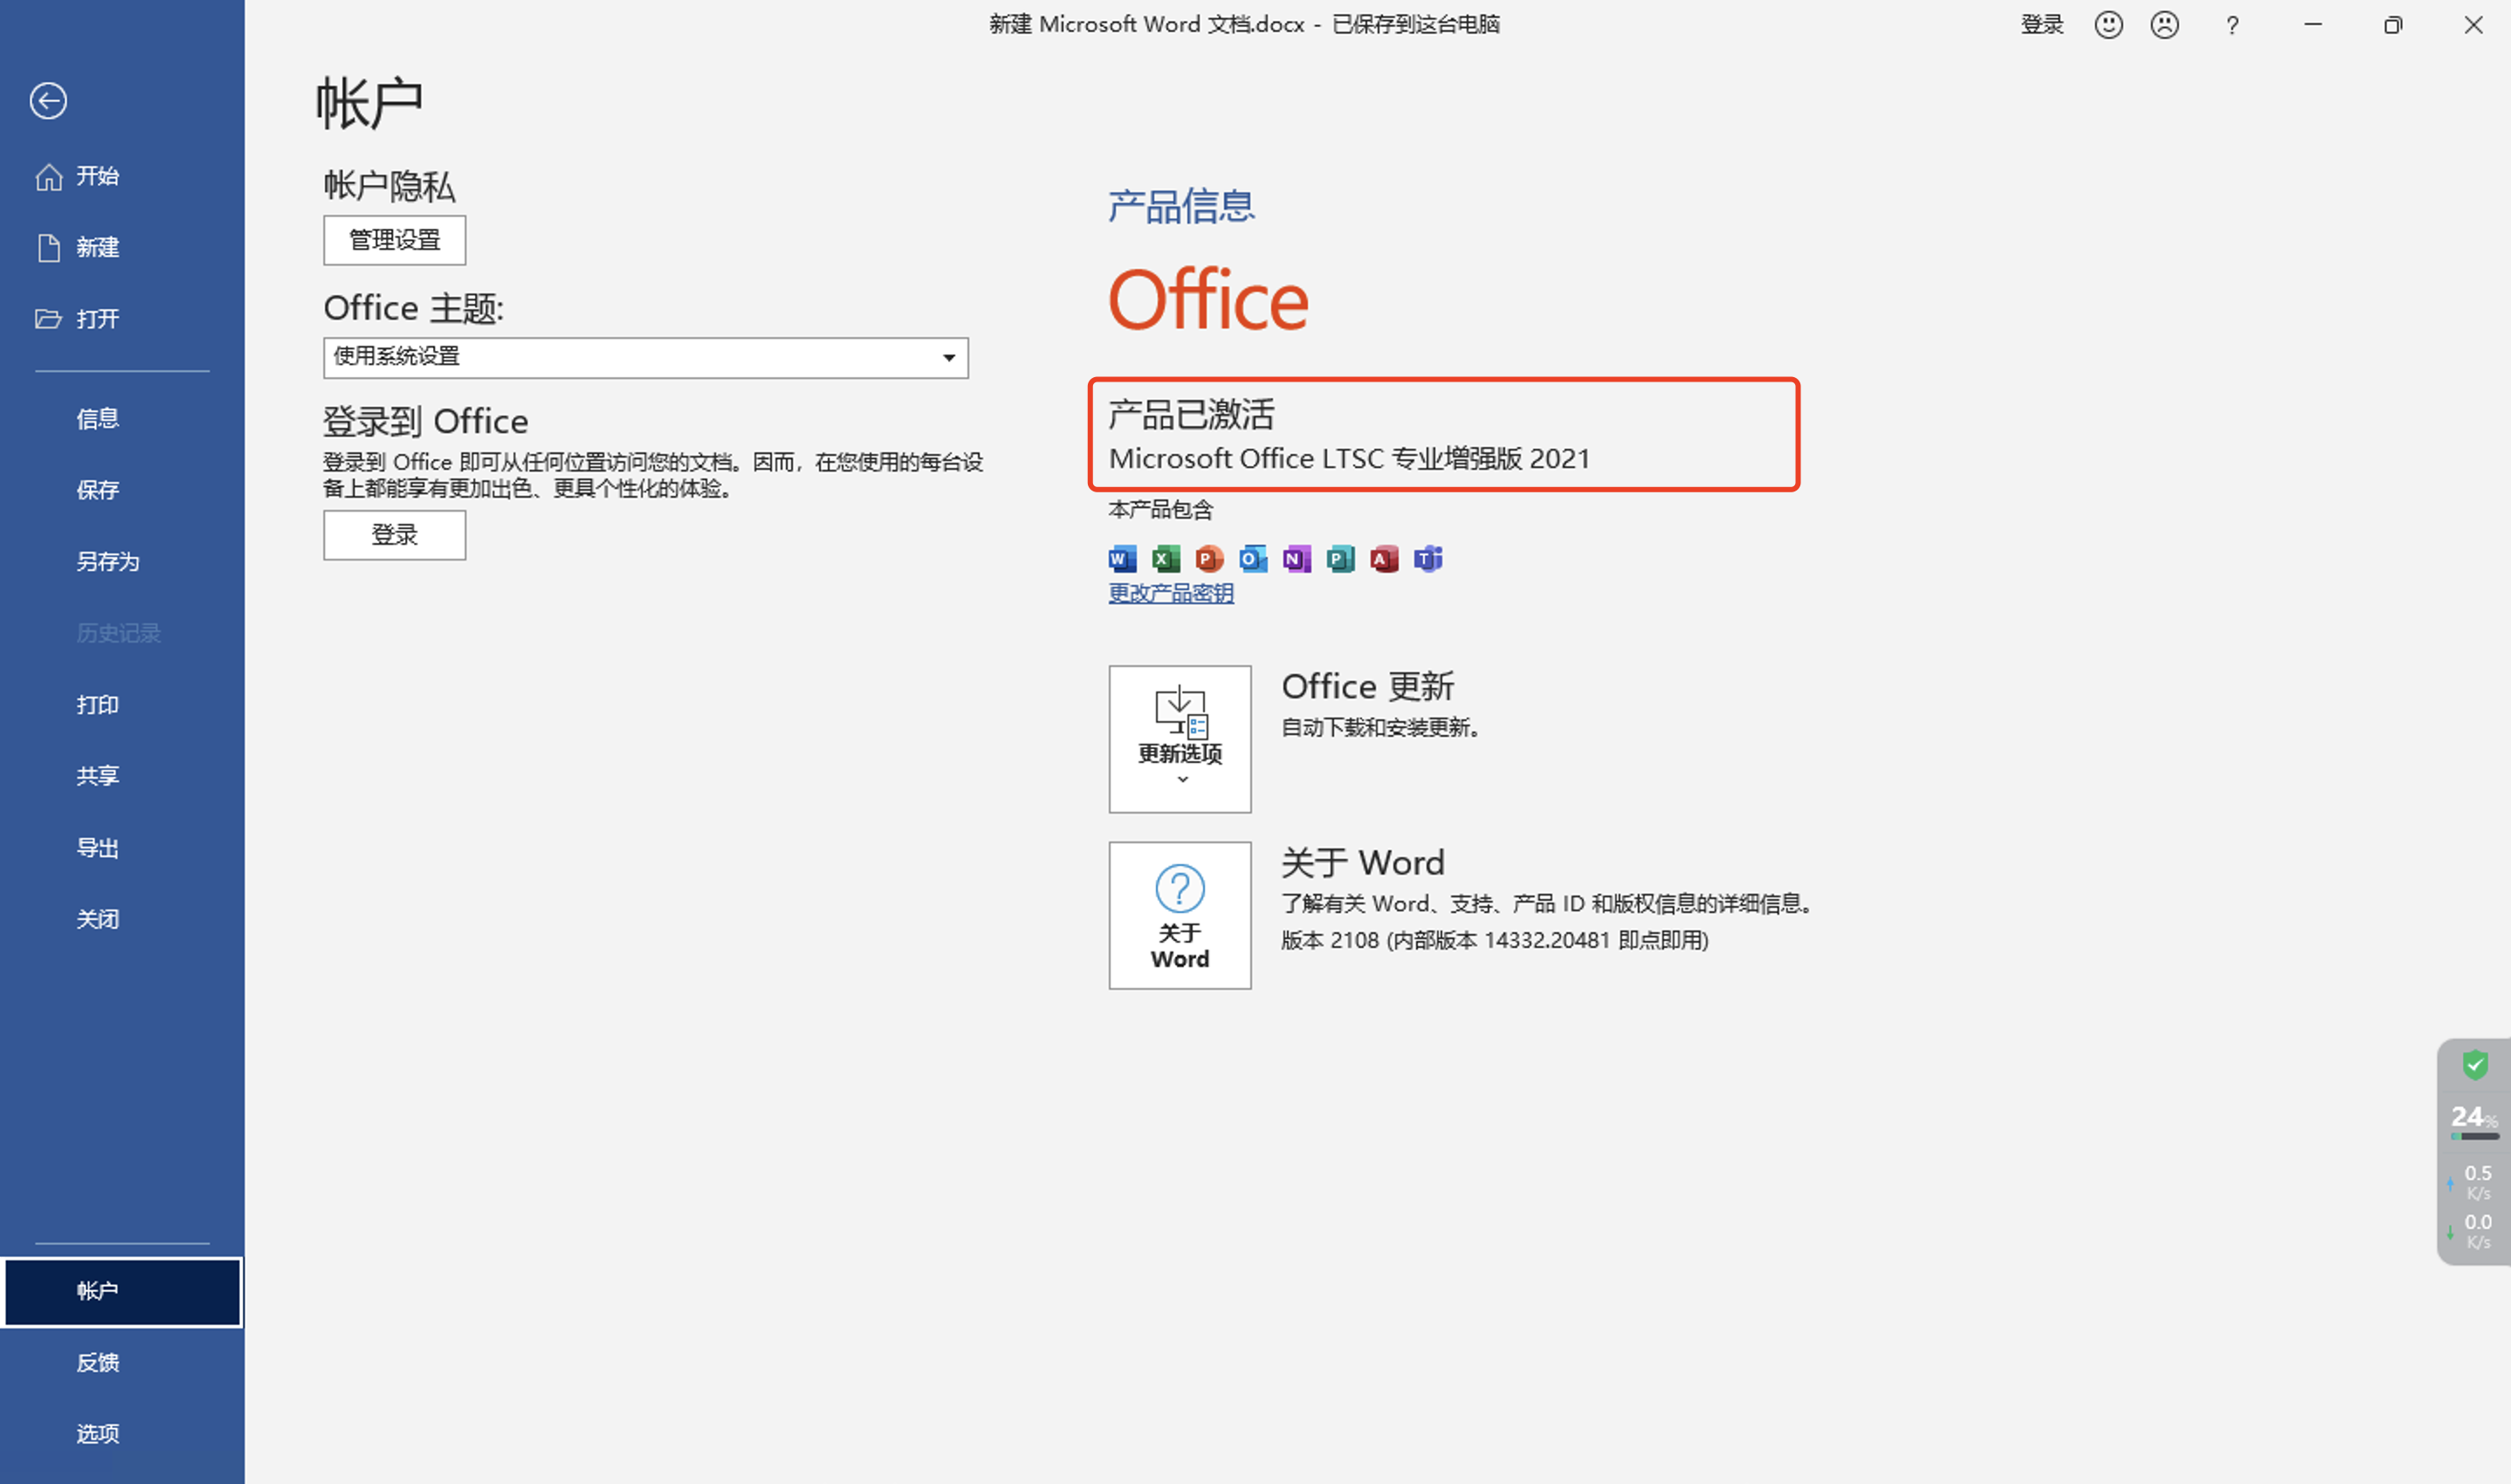This screenshot has width=2511, height=1484.
Task: Click the 登录 button under 登录到 Office
Action: 395,535
